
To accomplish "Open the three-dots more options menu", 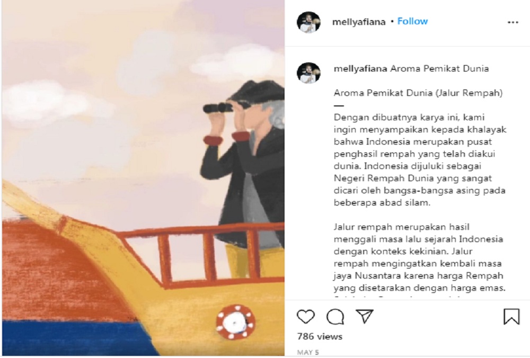I will click(x=513, y=22).
